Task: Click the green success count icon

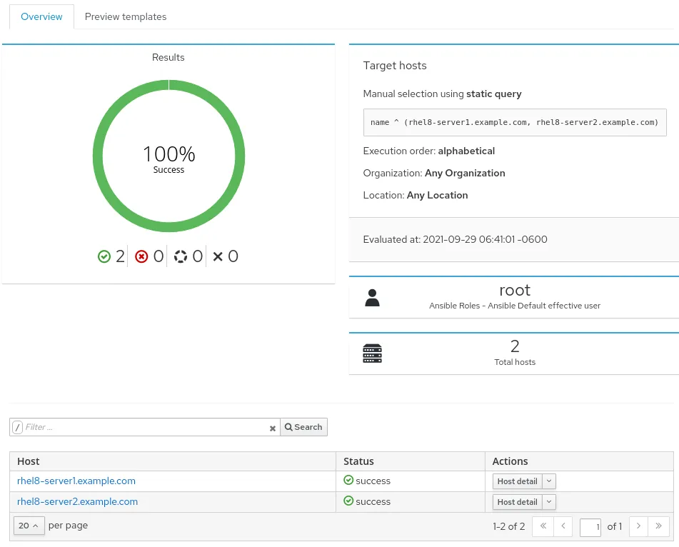Action: [x=104, y=256]
